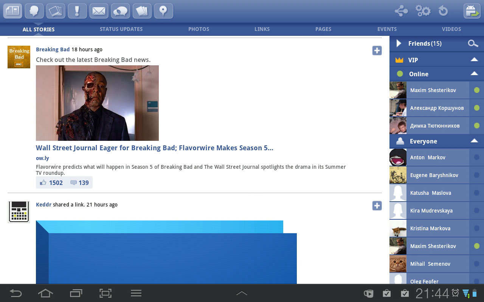
Task: Tap the share icon in top bar
Action: (x=401, y=11)
